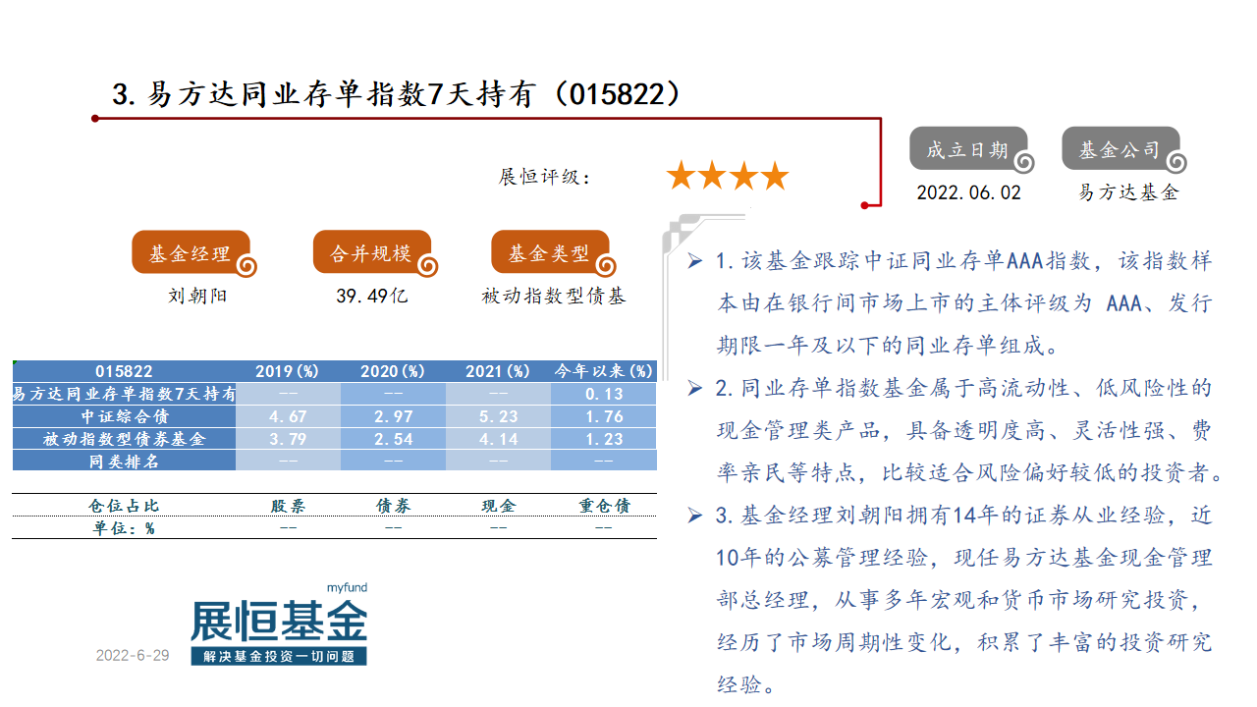Click the 中证综合债 row label
The width and height of the screenshot is (1257, 707).
tap(124, 416)
